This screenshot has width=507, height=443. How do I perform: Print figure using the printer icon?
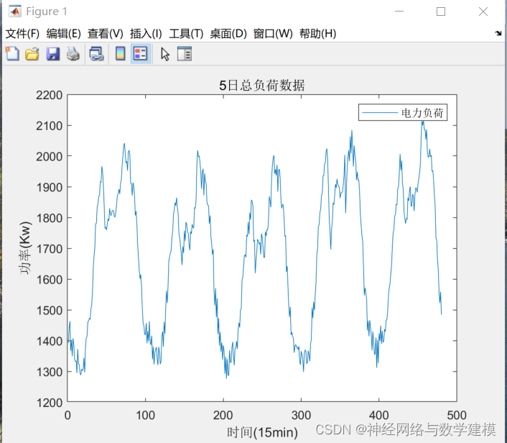[x=73, y=54]
